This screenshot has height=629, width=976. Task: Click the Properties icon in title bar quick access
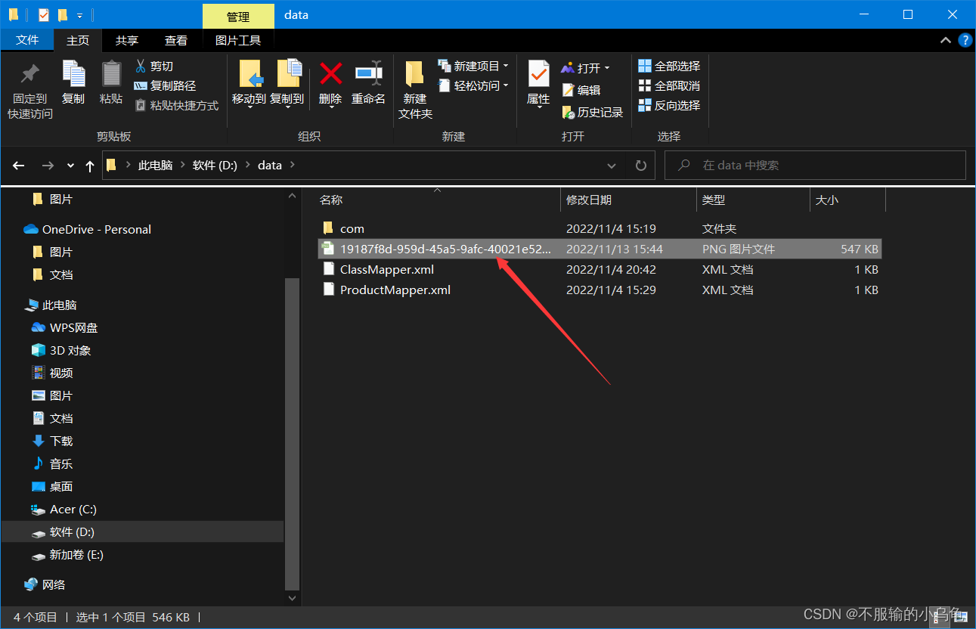(x=43, y=14)
